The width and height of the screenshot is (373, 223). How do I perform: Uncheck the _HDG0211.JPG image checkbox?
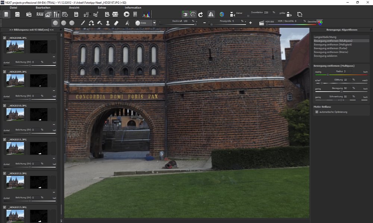pyautogui.click(x=4, y=139)
